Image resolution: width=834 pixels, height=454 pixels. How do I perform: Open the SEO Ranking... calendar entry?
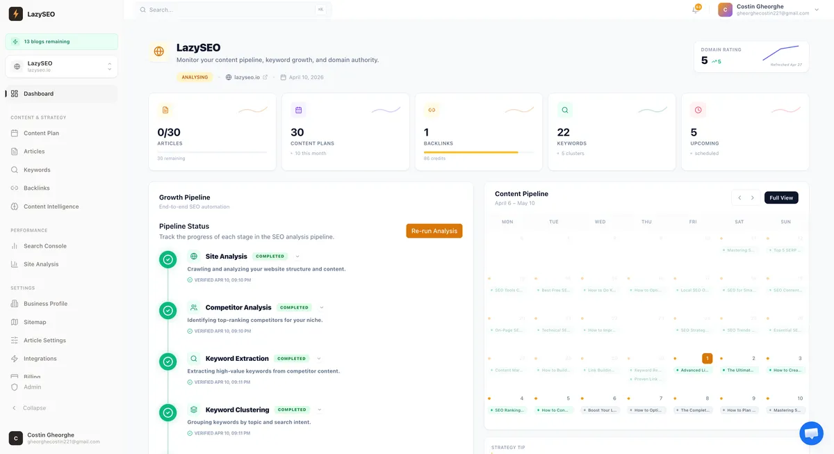(508, 410)
